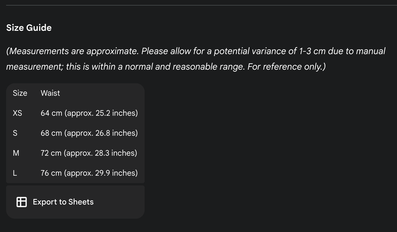The image size is (397, 232).
Task: Click the M size cell
Action: pyautogui.click(x=16, y=153)
